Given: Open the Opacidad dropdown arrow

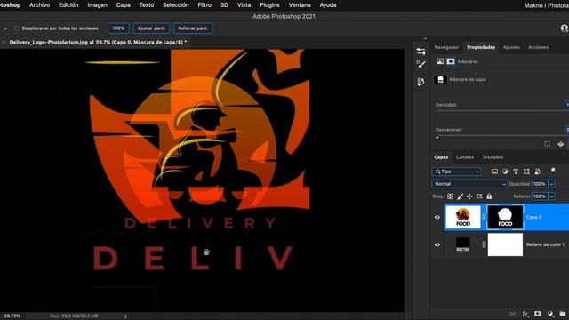Looking at the screenshot, I should point(551,184).
